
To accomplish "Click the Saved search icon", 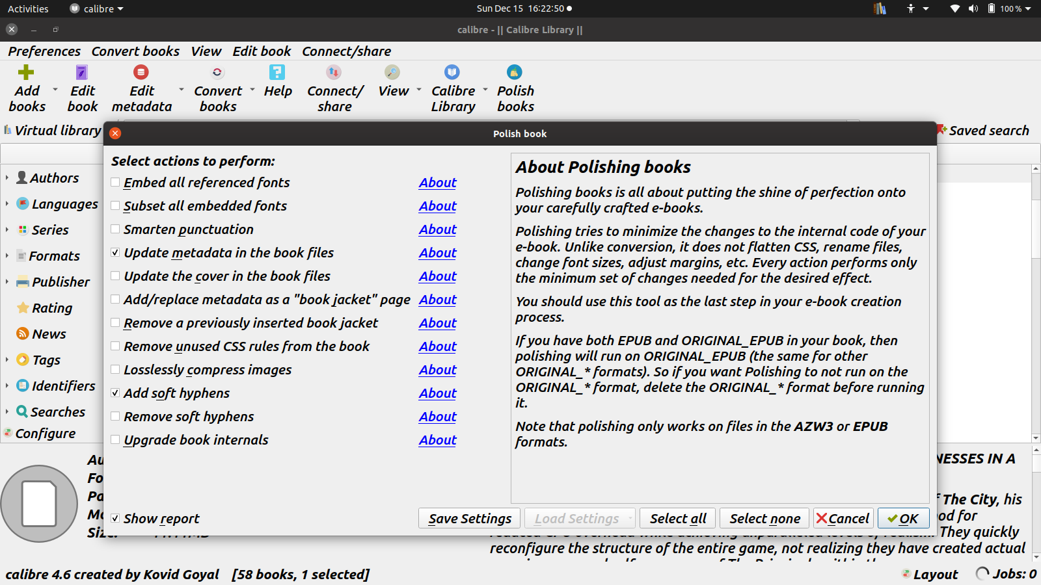I will coord(941,130).
